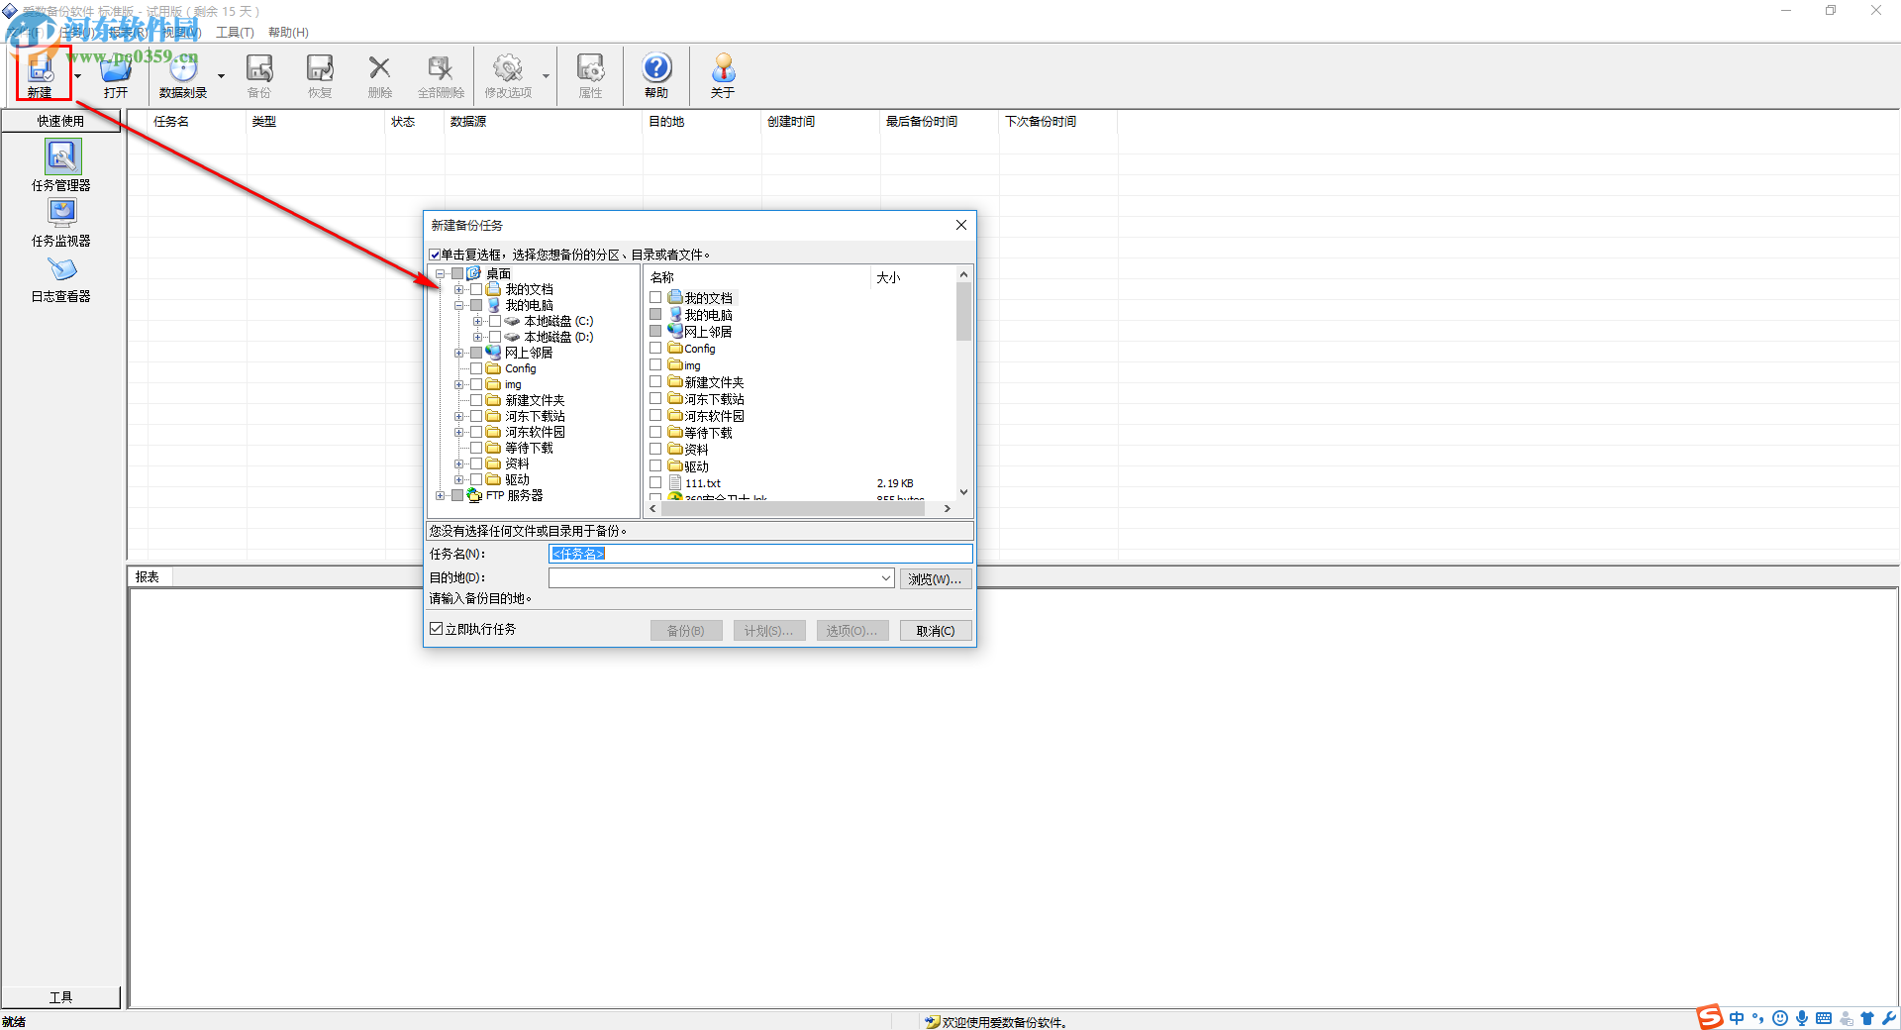1901x1030 pixels.
Task: Click the 打开 (Open) toolbar icon
Action: (116, 74)
